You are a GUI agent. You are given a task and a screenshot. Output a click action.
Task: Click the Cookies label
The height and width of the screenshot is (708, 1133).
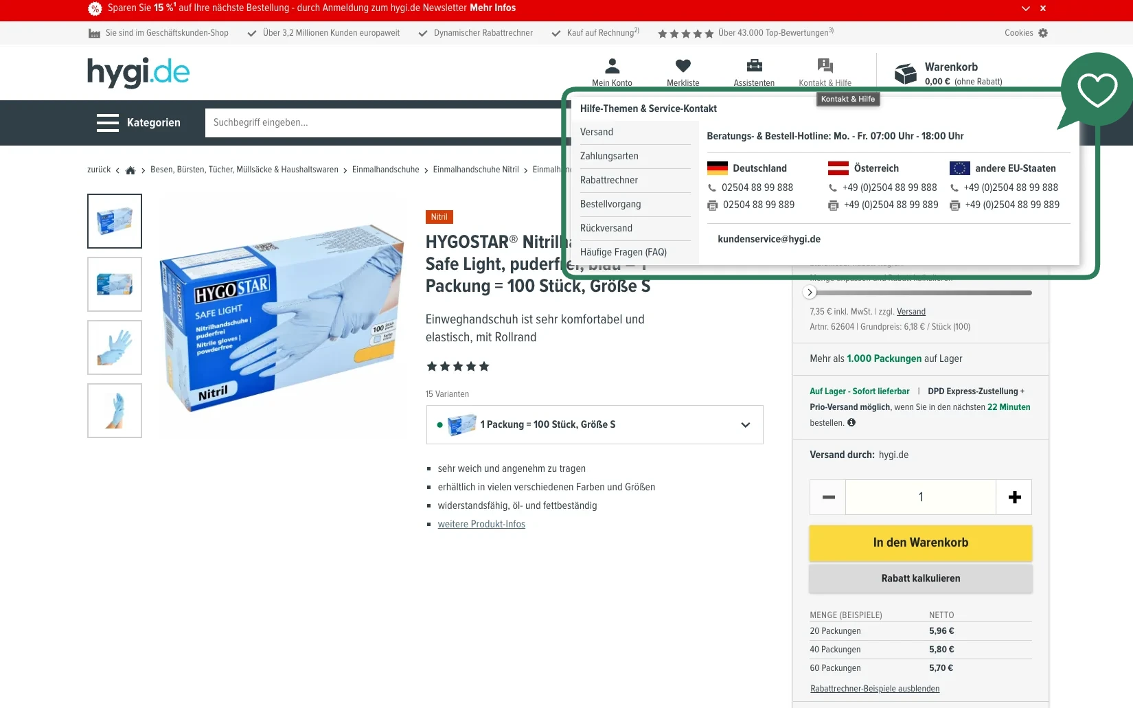pyautogui.click(x=1019, y=33)
